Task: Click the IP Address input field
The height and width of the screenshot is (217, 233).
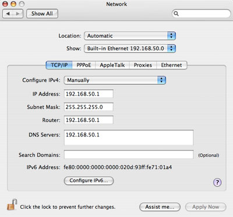Action: [x=89, y=94]
